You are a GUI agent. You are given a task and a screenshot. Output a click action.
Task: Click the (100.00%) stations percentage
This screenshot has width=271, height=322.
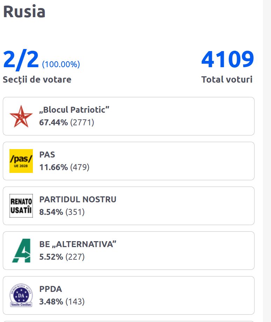(61, 64)
